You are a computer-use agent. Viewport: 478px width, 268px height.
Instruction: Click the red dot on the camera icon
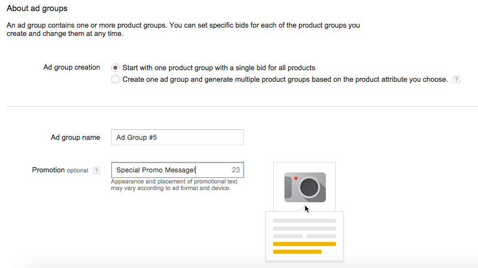tap(296, 178)
